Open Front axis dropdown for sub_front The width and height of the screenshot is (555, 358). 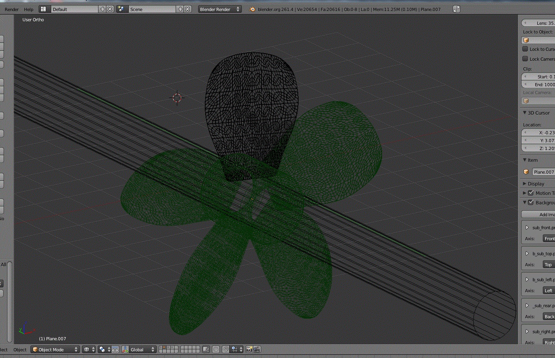[x=549, y=239]
